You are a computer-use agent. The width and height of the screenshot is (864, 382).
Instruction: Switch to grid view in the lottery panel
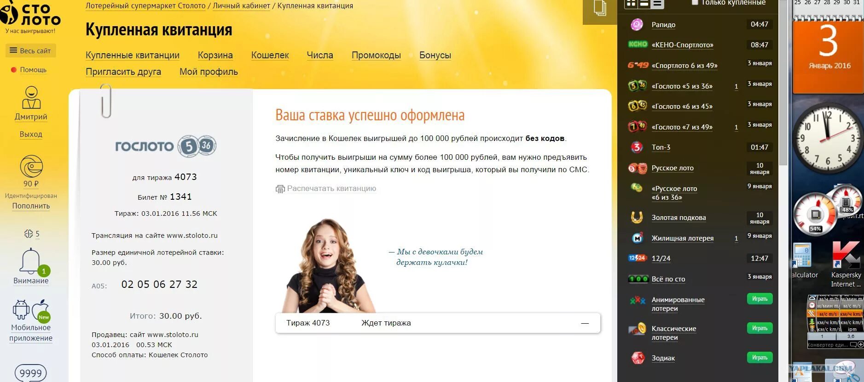[630, 4]
